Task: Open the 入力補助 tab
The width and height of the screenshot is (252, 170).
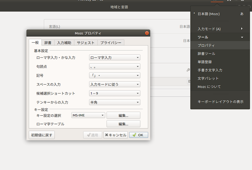Action: pyautogui.click(x=64, y=43)
